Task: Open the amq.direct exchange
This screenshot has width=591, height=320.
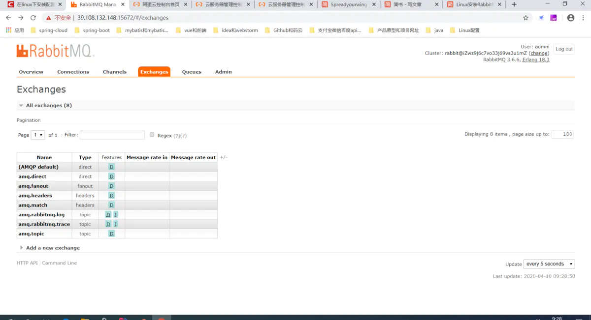Action: pos(33,176)
